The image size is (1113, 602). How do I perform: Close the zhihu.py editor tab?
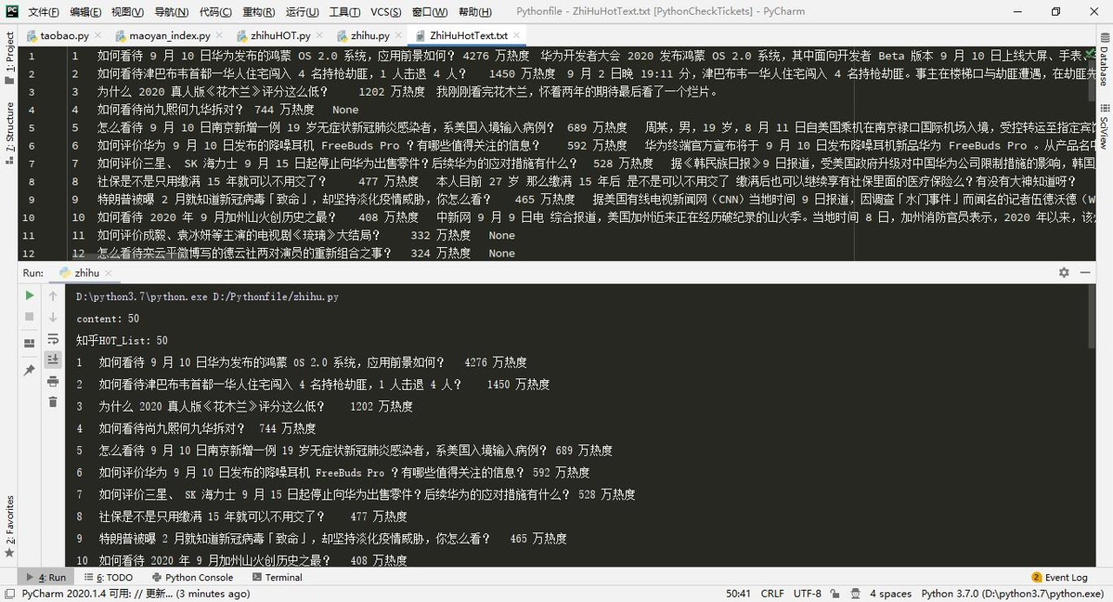[398, 36]
